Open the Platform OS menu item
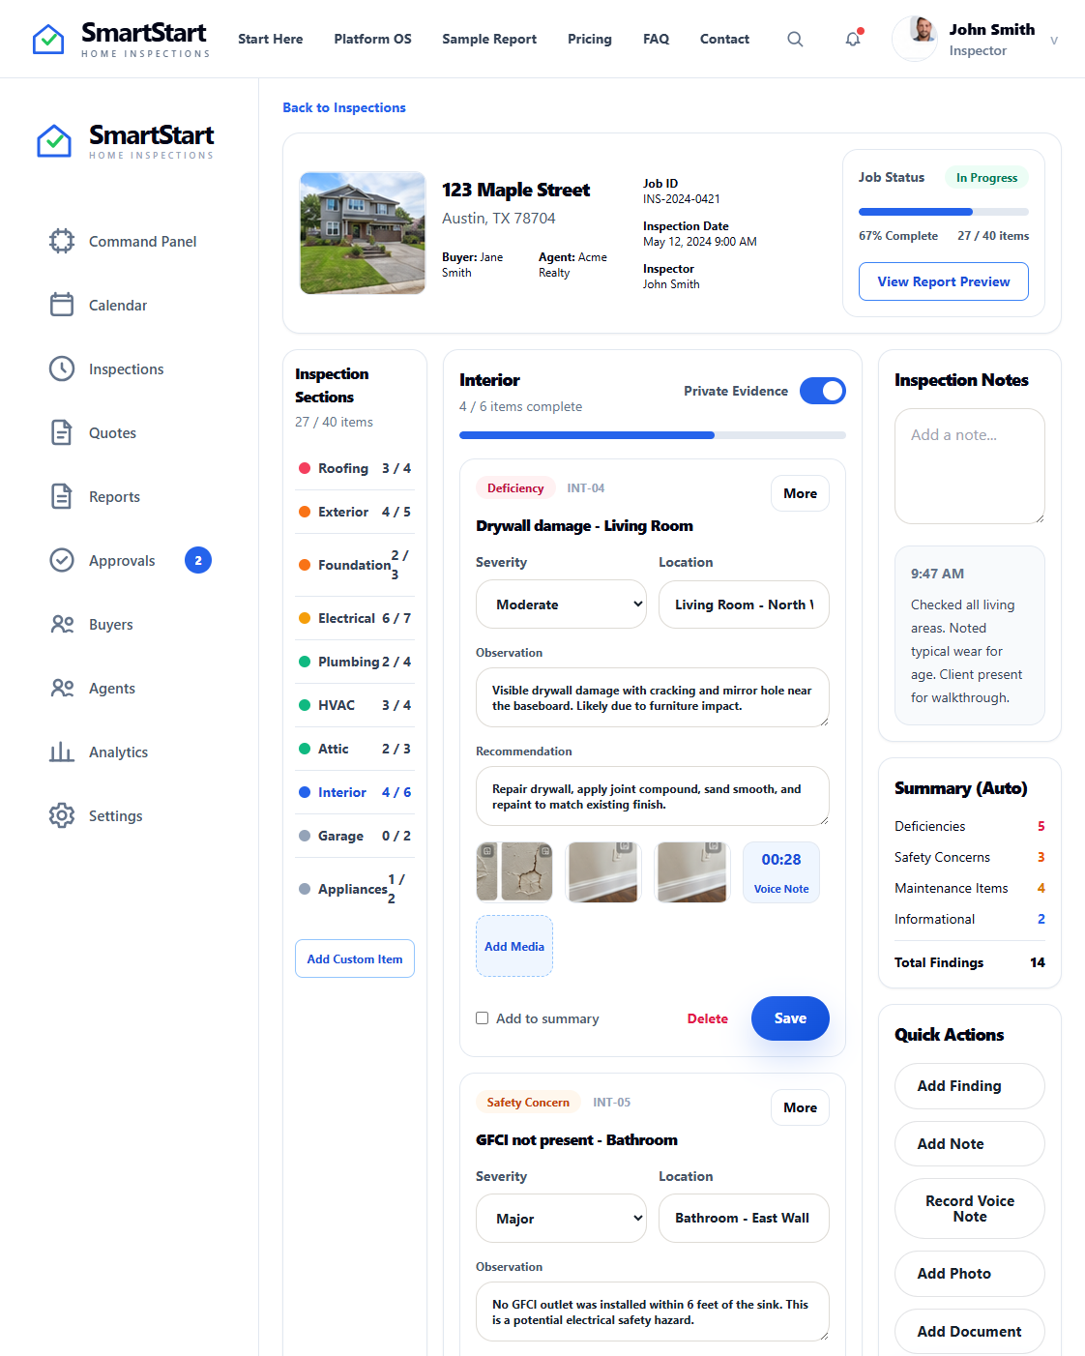This screenshot has width=1085, height=1356. point(372,39)
